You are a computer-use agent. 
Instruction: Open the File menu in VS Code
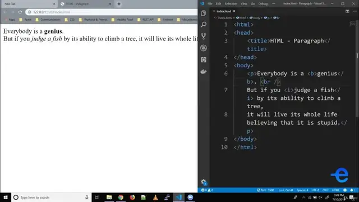point(210,4)
